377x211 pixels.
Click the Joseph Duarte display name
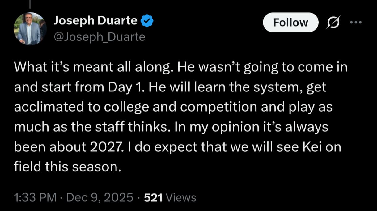(x=95, y=21)
